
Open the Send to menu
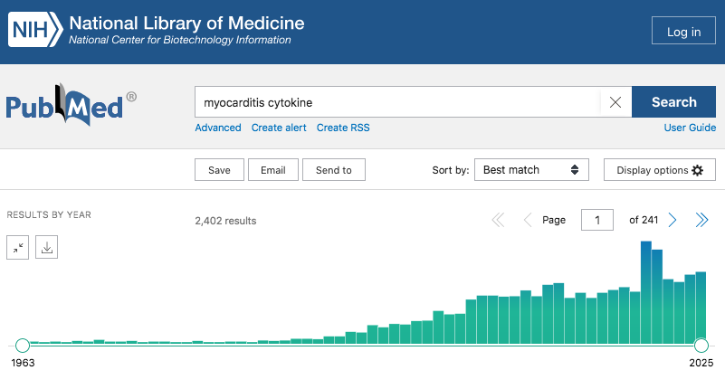coord(334,170)
